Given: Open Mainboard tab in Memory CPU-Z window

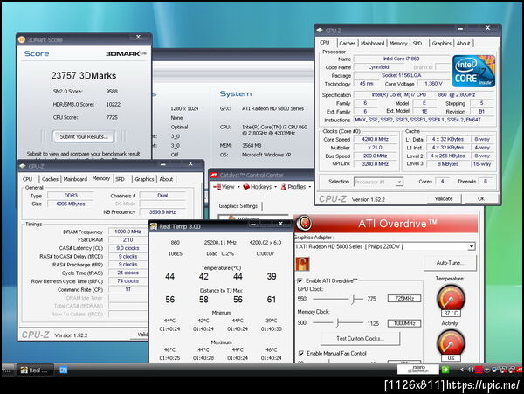Looking at the screenshot, I should [x=75, y=179].
